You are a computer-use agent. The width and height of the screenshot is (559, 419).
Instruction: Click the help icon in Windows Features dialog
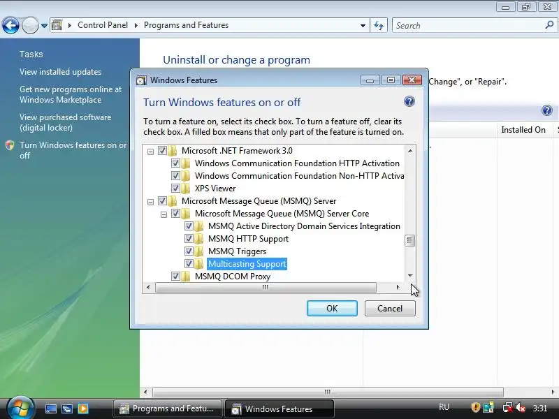pos(409,102)
